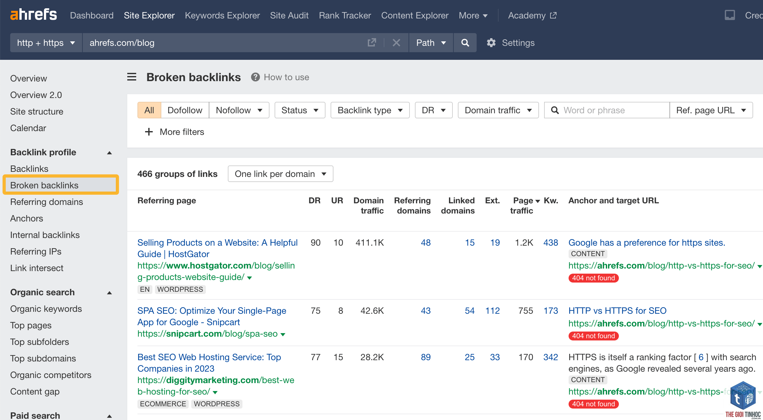Click the How to use help icon
This screenshot has height=420, width=763.
coord(255,77)
